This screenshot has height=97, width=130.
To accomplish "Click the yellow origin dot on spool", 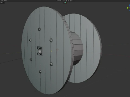I will [x=51, y=51].
